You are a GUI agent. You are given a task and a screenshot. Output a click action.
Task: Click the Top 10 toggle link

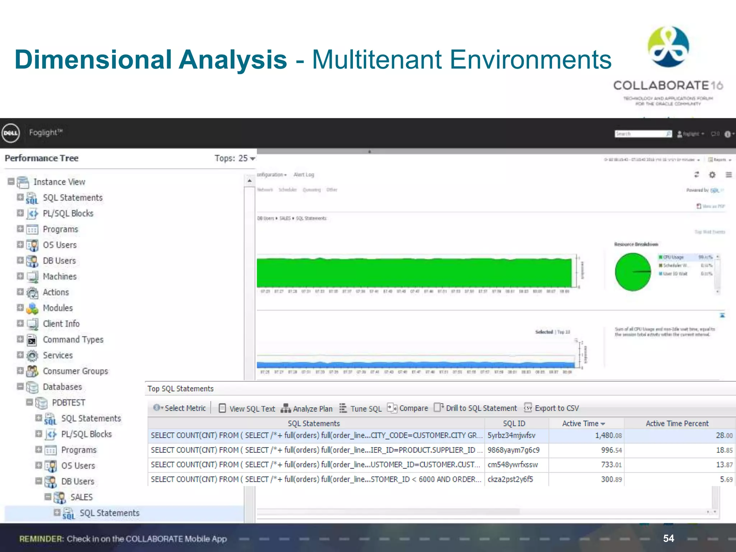563,332
